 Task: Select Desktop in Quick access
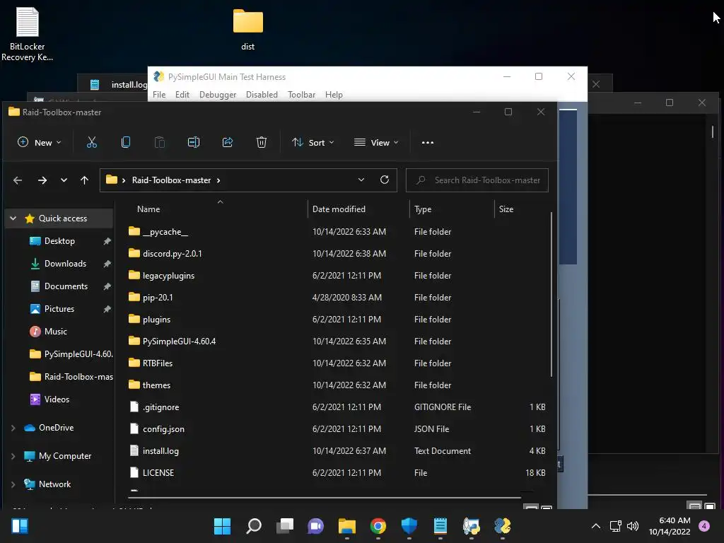point(59,241)
